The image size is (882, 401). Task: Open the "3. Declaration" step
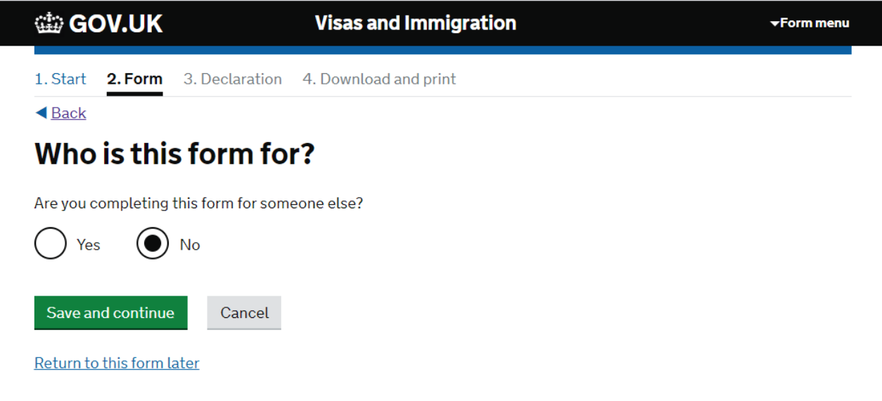coord(233,79)
